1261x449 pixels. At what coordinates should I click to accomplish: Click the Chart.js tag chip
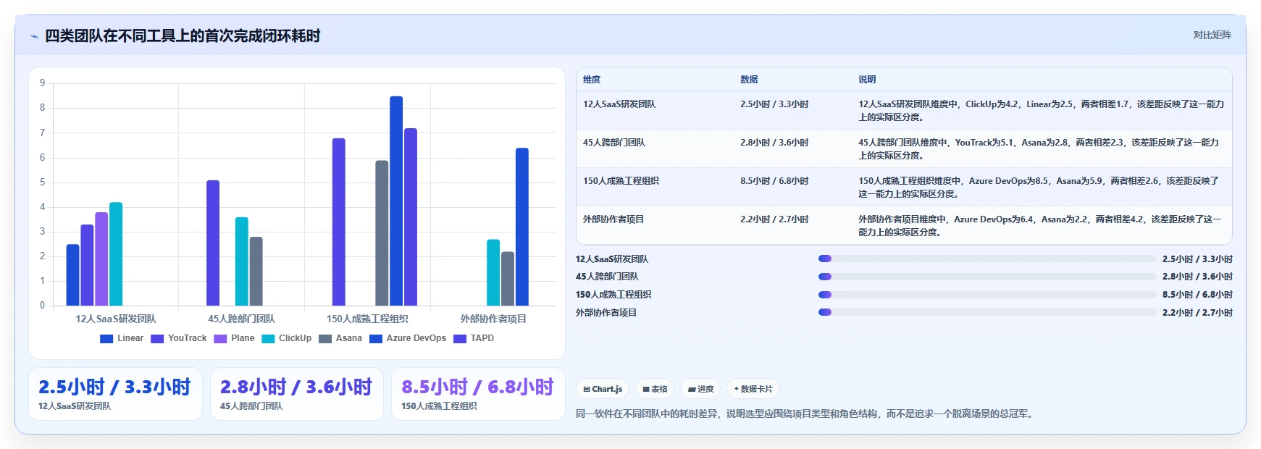[603, 389]
